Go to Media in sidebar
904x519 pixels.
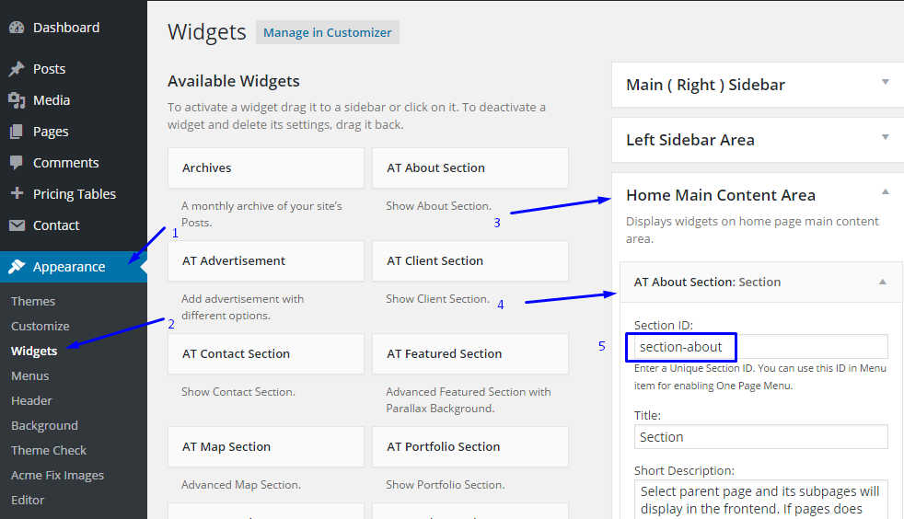[52, 100]
